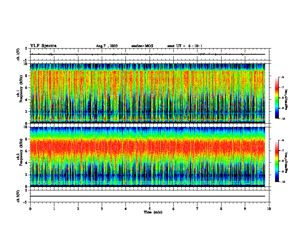This screenshot has width=303, height=234.
Task: Click time axis tick label "2"
Action: coord(78,209)
